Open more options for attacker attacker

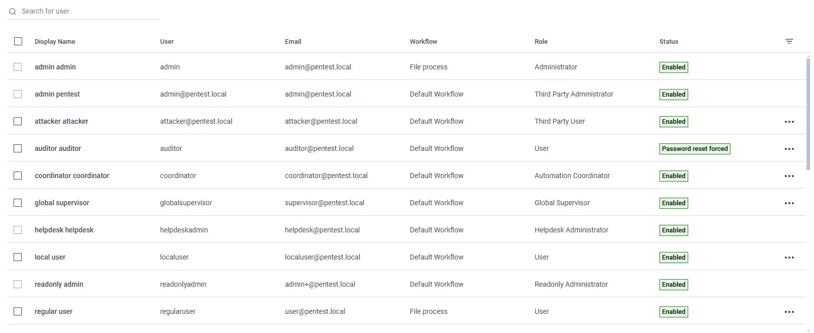pos(789,122)
